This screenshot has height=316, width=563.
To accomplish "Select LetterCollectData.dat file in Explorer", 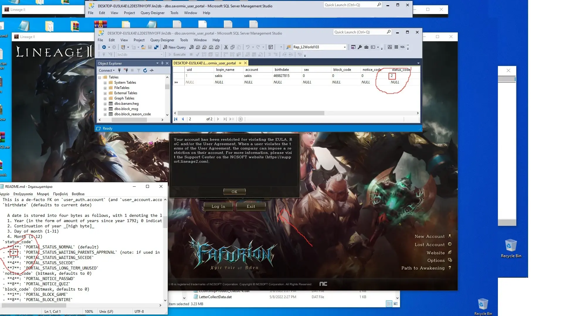I will pos(215,297).
